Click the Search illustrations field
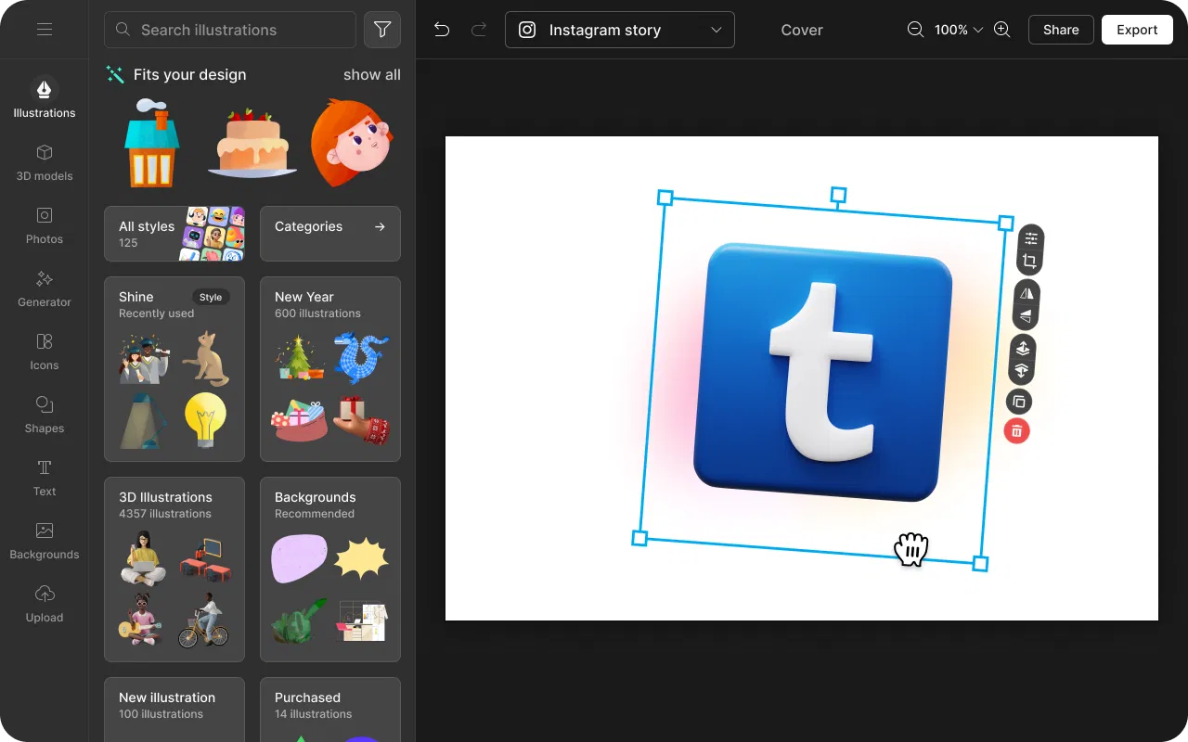 click(230, 30)
